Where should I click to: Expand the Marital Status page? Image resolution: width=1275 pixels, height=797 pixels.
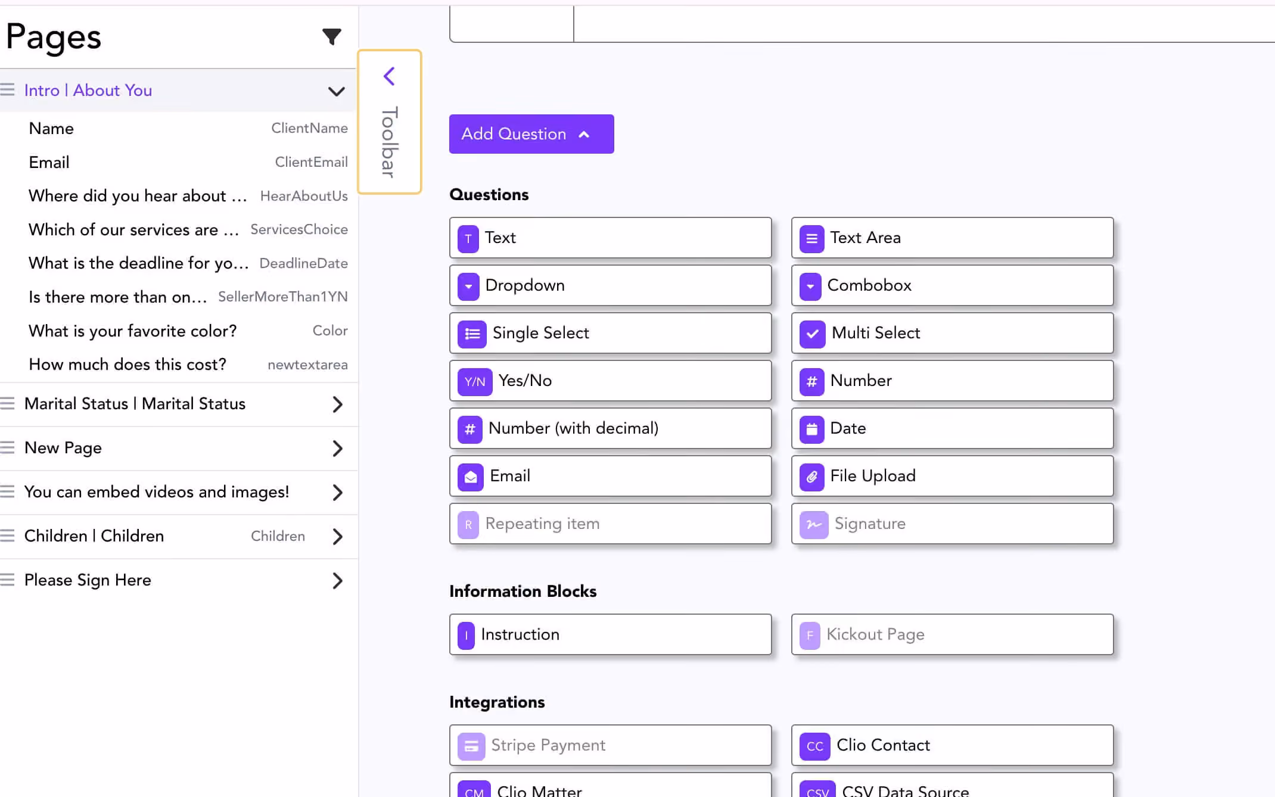click(337, 404)
